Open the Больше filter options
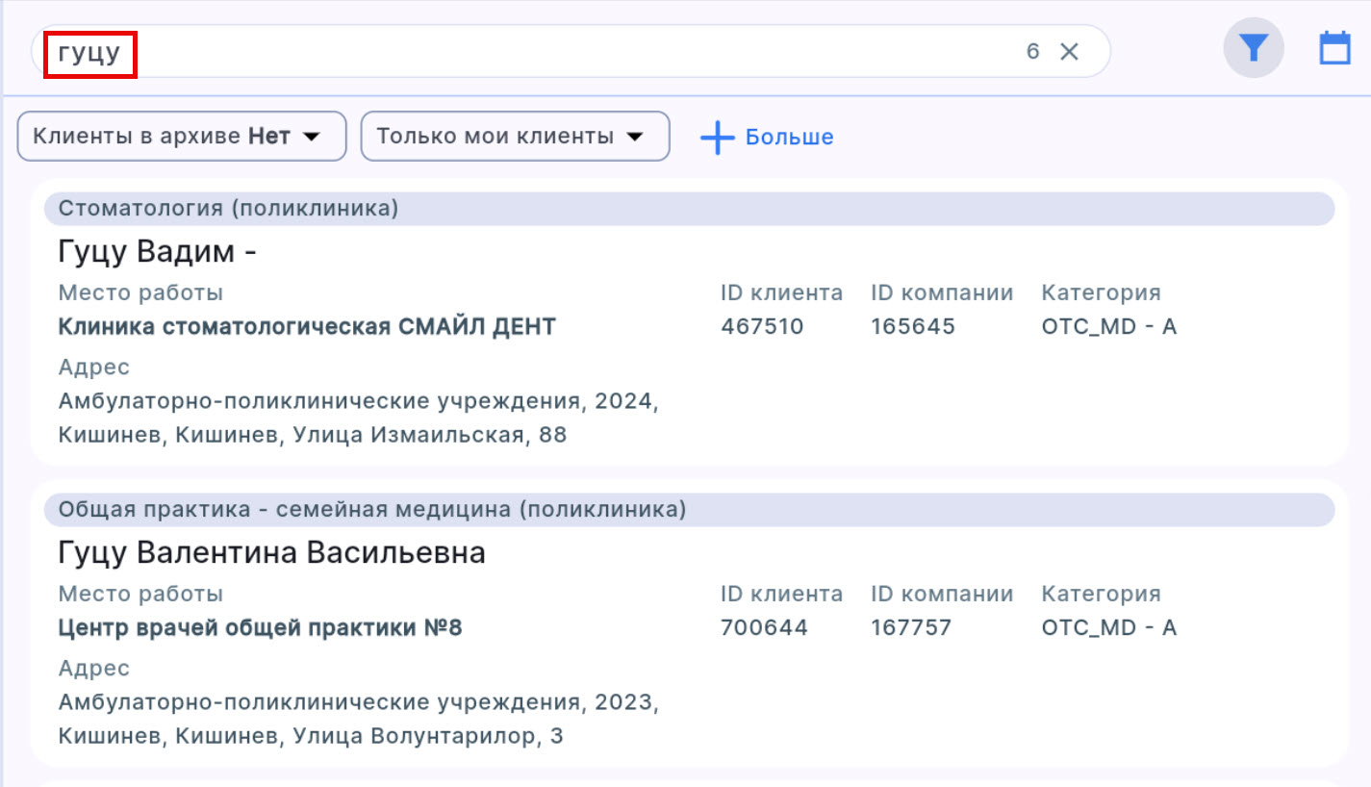The height and width of the screenshot is (787, 1371). (786, 137)
